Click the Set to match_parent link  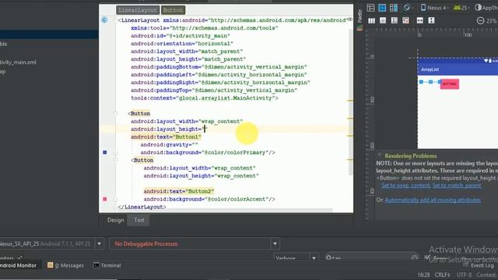point(457,185)
